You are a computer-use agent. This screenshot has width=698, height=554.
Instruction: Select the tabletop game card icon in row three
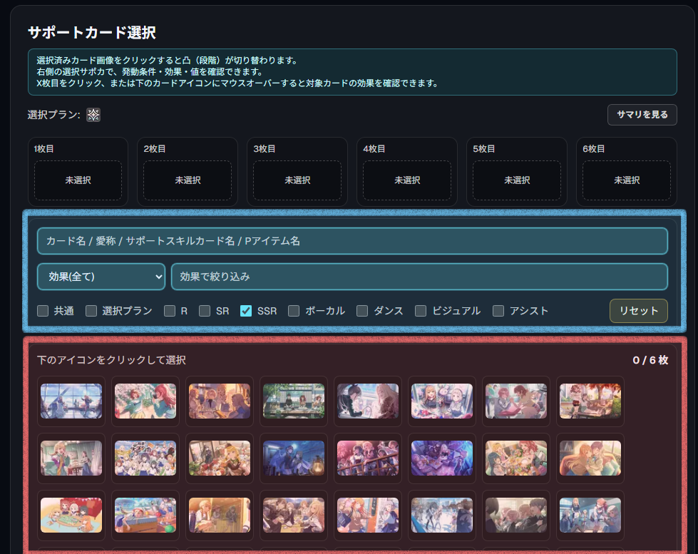point(71,515)
